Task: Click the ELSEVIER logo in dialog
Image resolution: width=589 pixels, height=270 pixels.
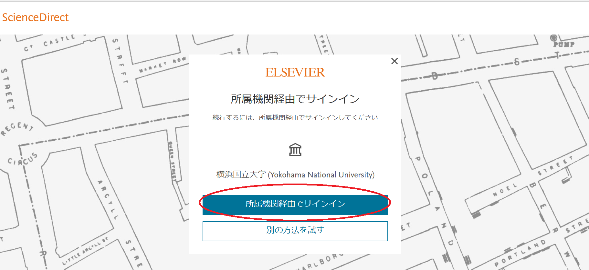Action: (295, 73)
